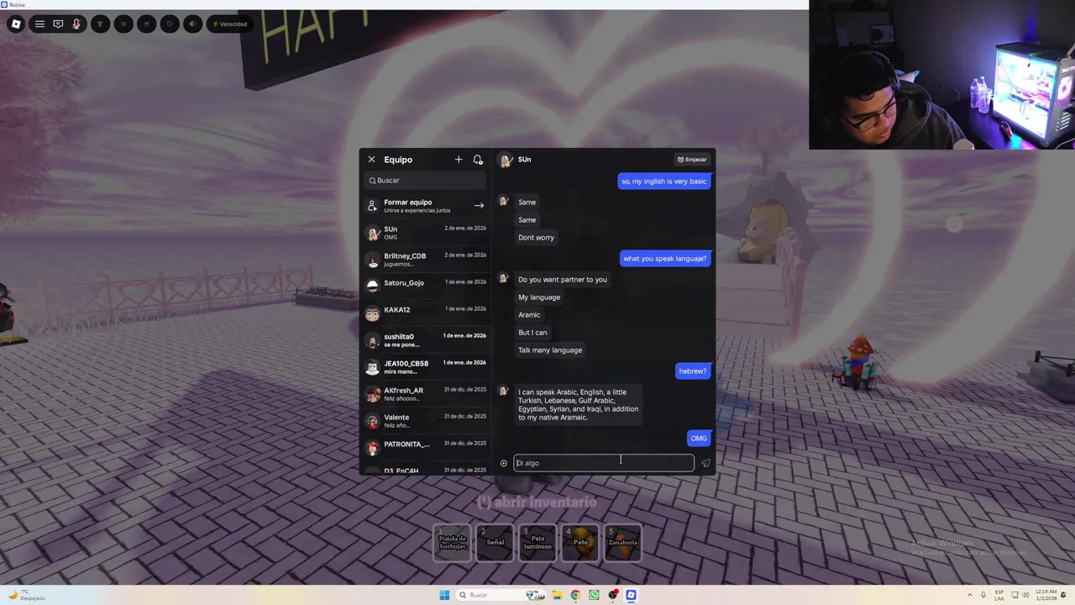Click the Empezar button
1075x605 pixels.
click(692, 160)
